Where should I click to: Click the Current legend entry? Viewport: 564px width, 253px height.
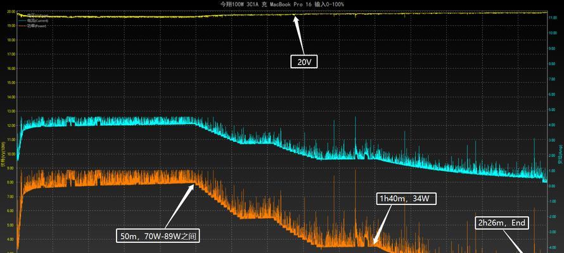[x=33, y=21]
